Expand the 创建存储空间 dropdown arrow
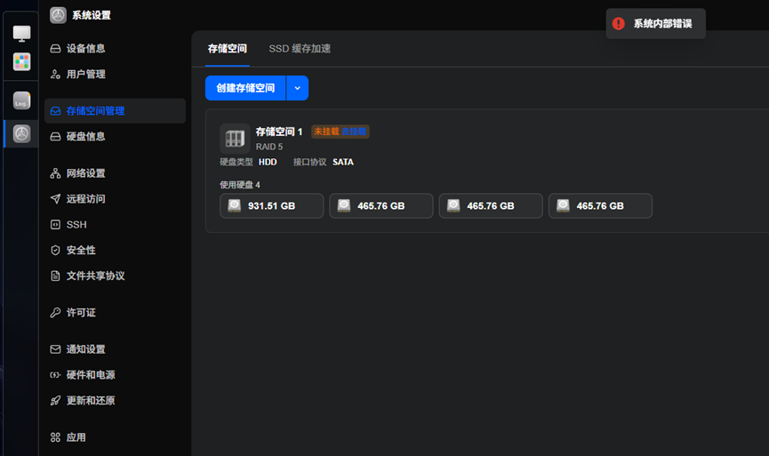This screenshot has height=456, width=769. point(297,88)
